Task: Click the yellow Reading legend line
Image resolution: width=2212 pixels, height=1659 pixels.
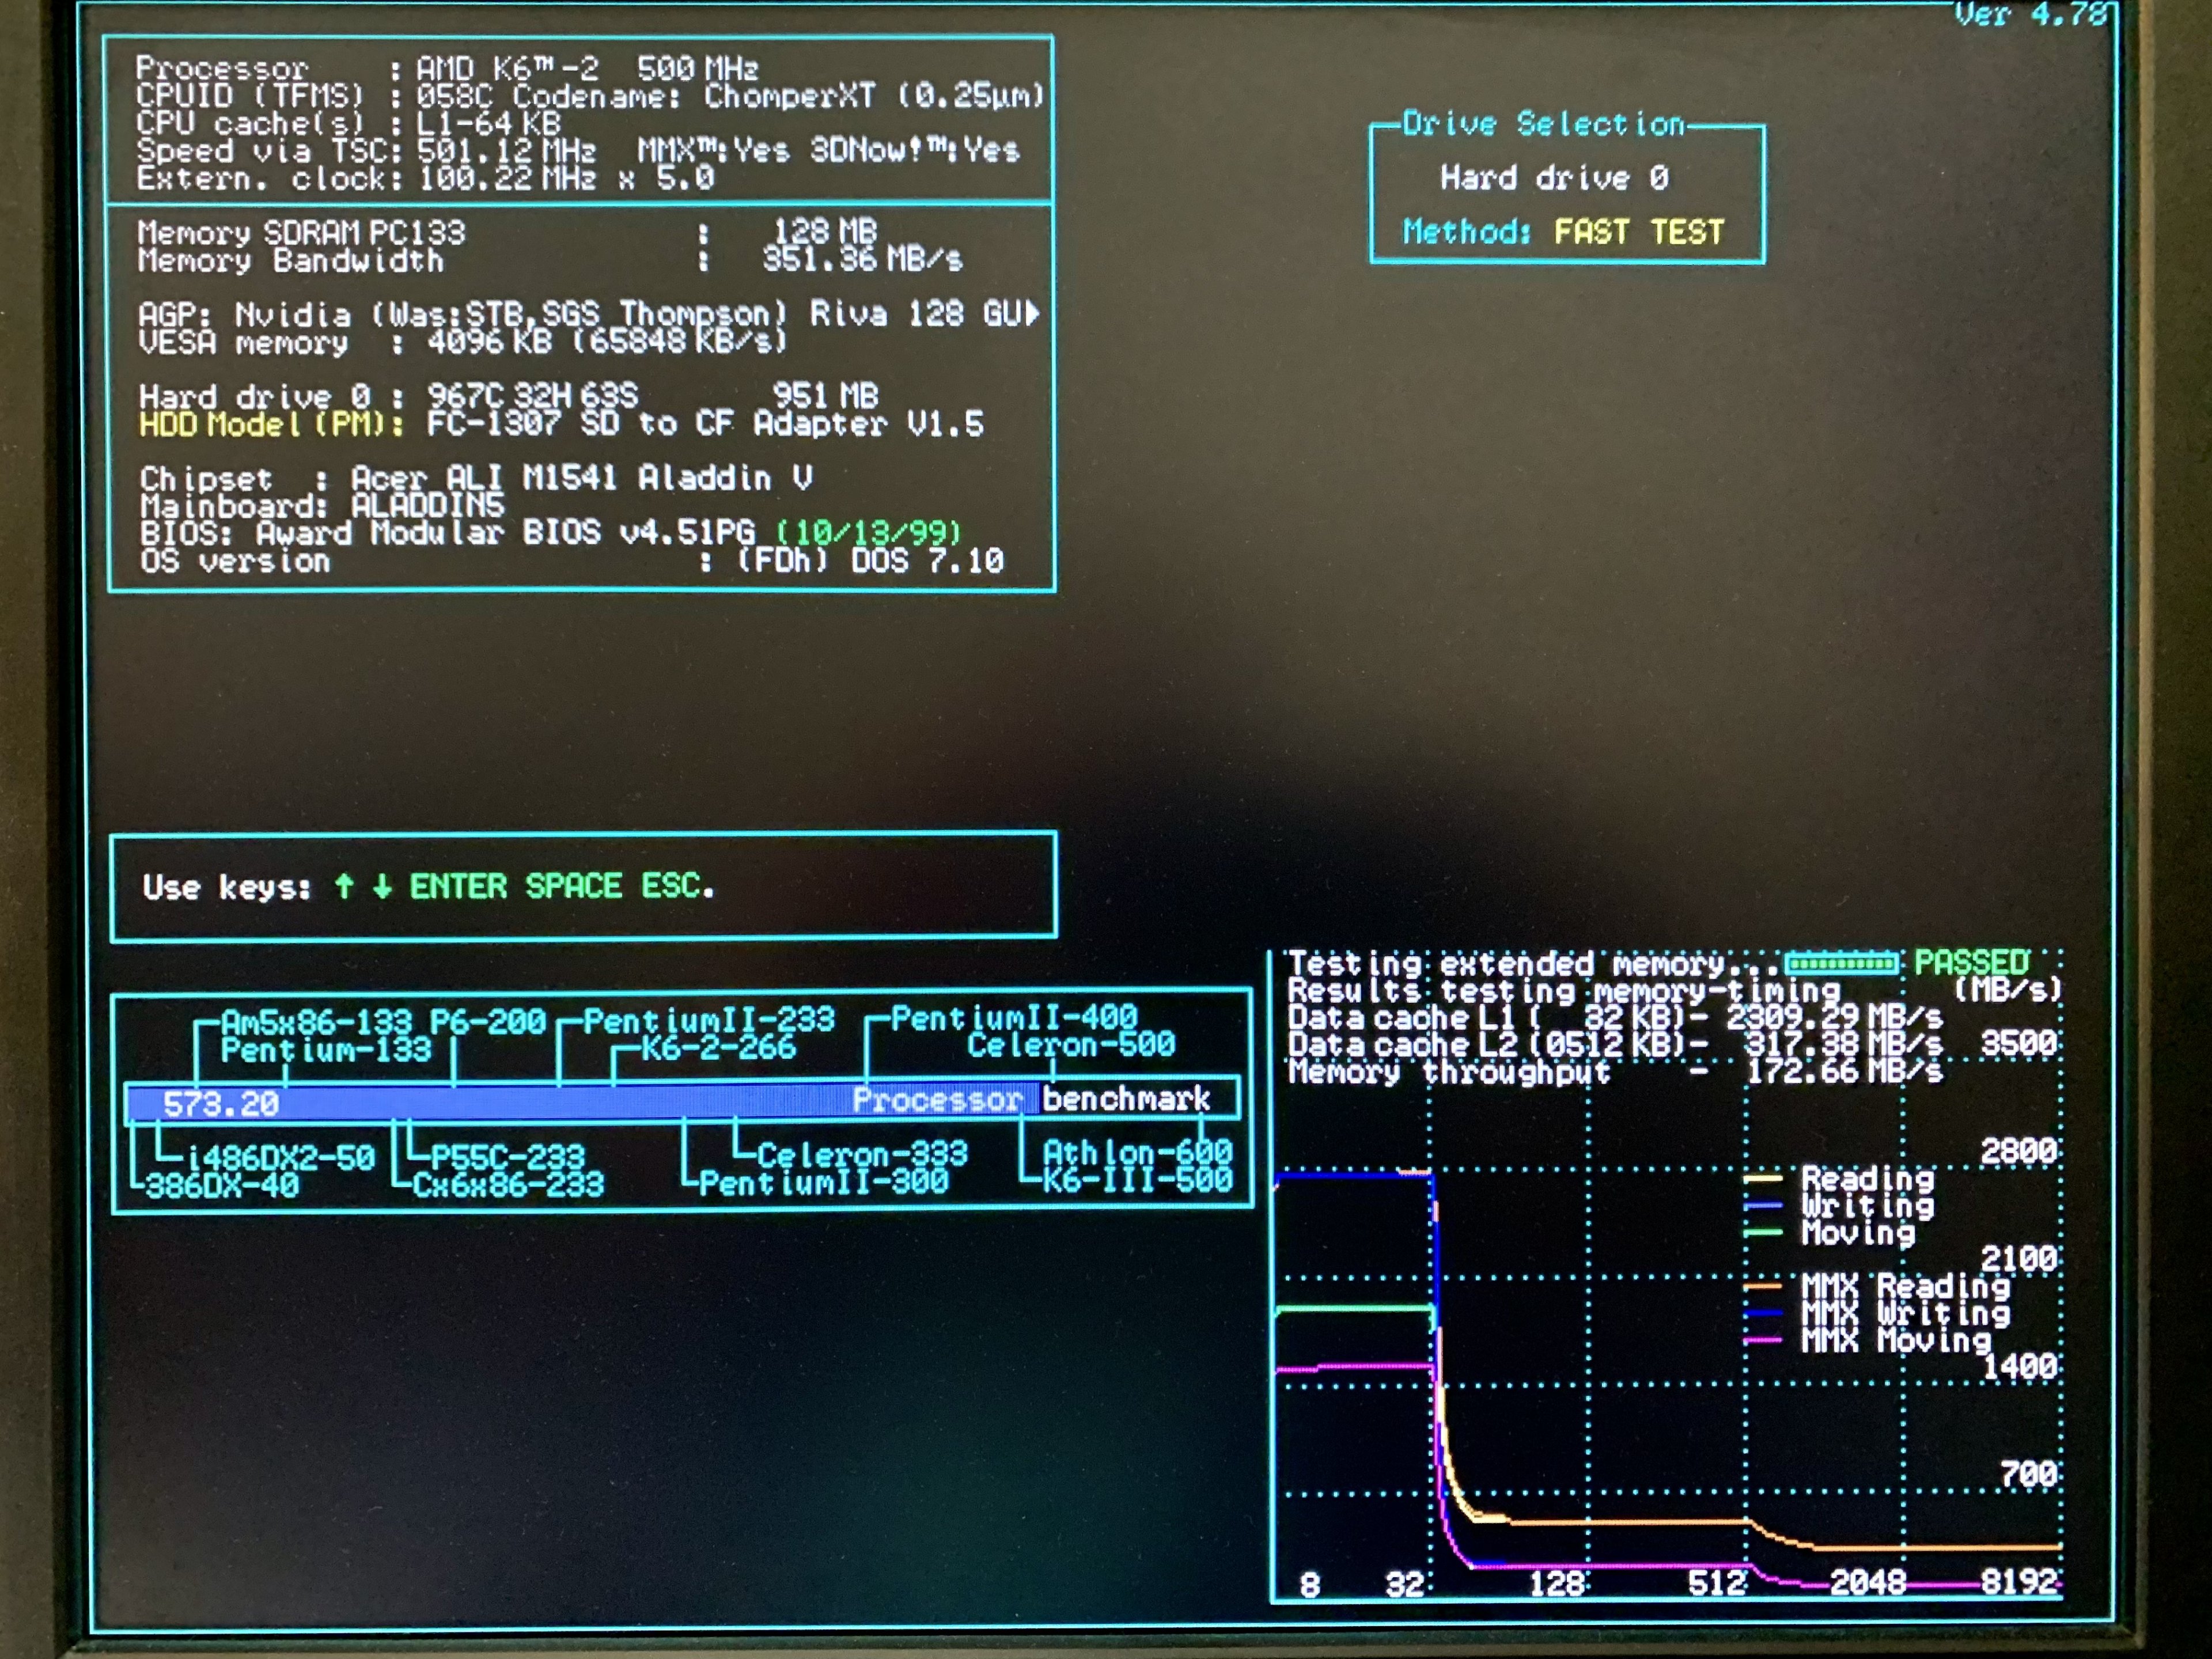Action: click(x=1763, y=1179)
